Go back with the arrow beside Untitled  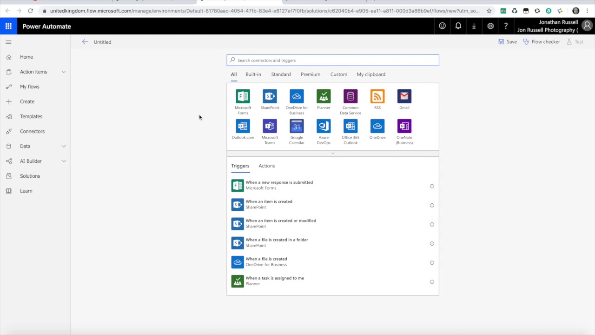pyautogui.click(x=85, y=42)
